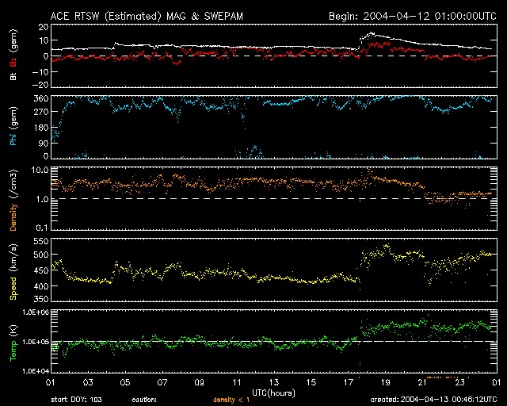Image resolution: width=507 pixels, height=406 pixels.
Task: Click the cyan Phi trace at plot start
Action: pos(55,132)
